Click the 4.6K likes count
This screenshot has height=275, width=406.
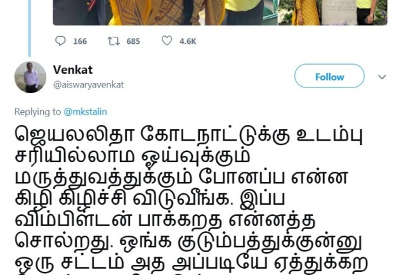pos(188,41)
